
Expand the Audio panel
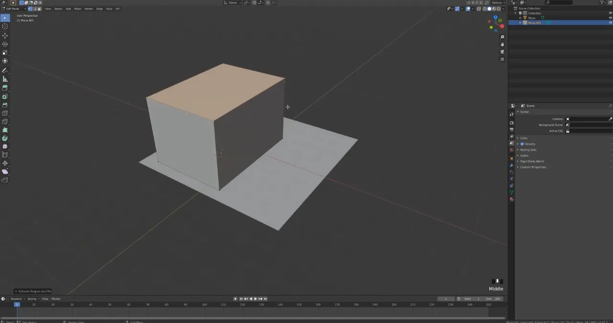[524, 155]
